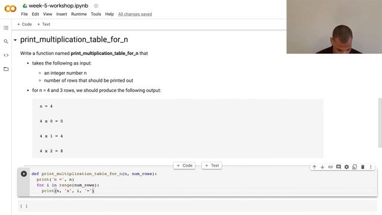
Task: Mirror the cell in a tab
Action: point(355,167)
